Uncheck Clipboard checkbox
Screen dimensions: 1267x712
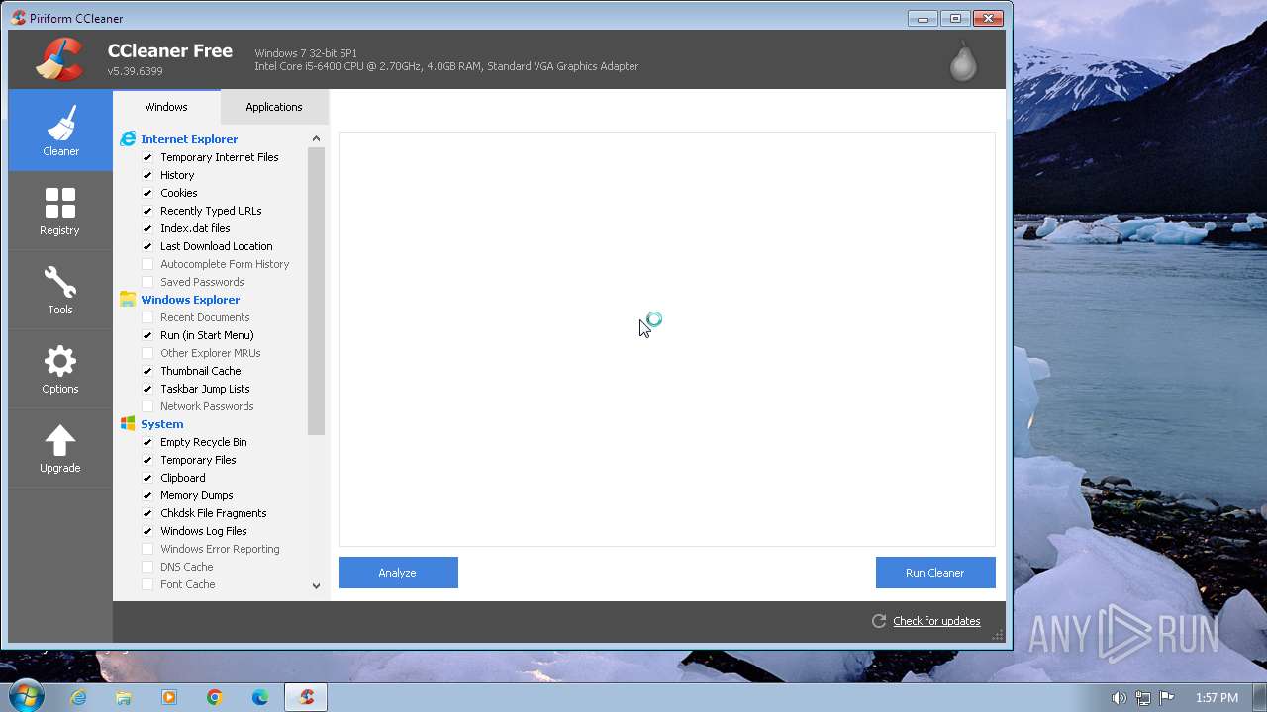[x=147, y=478]
